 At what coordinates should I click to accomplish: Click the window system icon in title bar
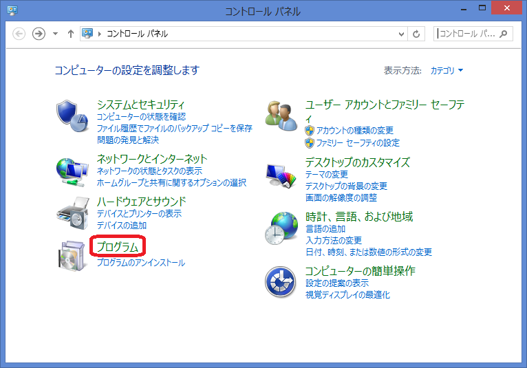coord(12,10)
